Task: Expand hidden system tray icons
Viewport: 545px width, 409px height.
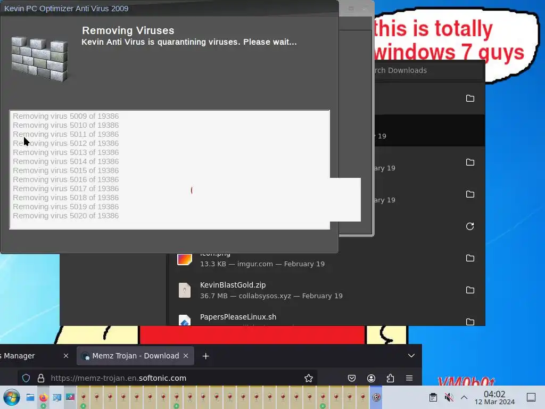Action: [464, 397]
